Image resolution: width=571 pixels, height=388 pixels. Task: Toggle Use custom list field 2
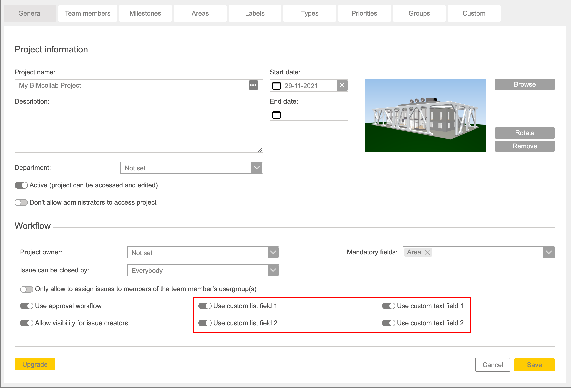point(205,323)
